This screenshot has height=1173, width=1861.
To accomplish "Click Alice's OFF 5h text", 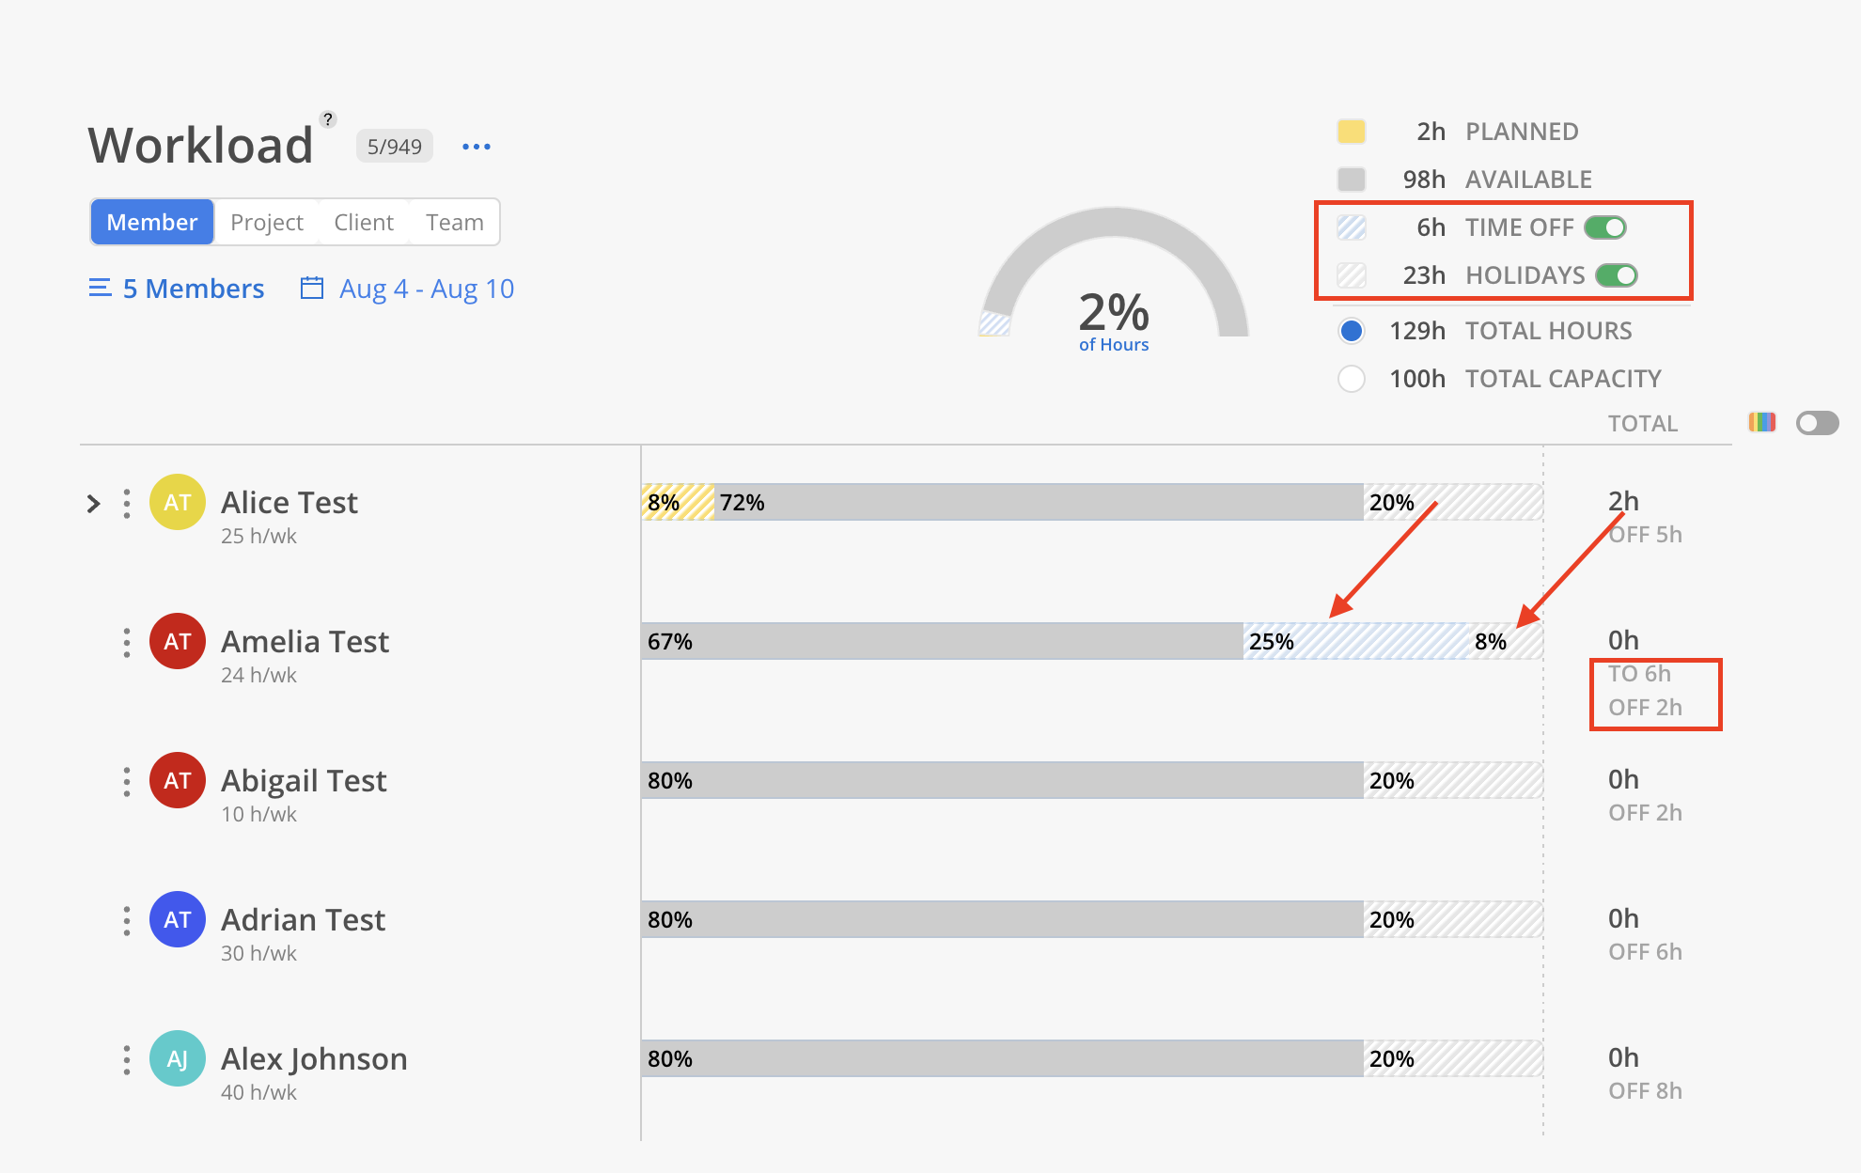I will (x=1645, y=535).
